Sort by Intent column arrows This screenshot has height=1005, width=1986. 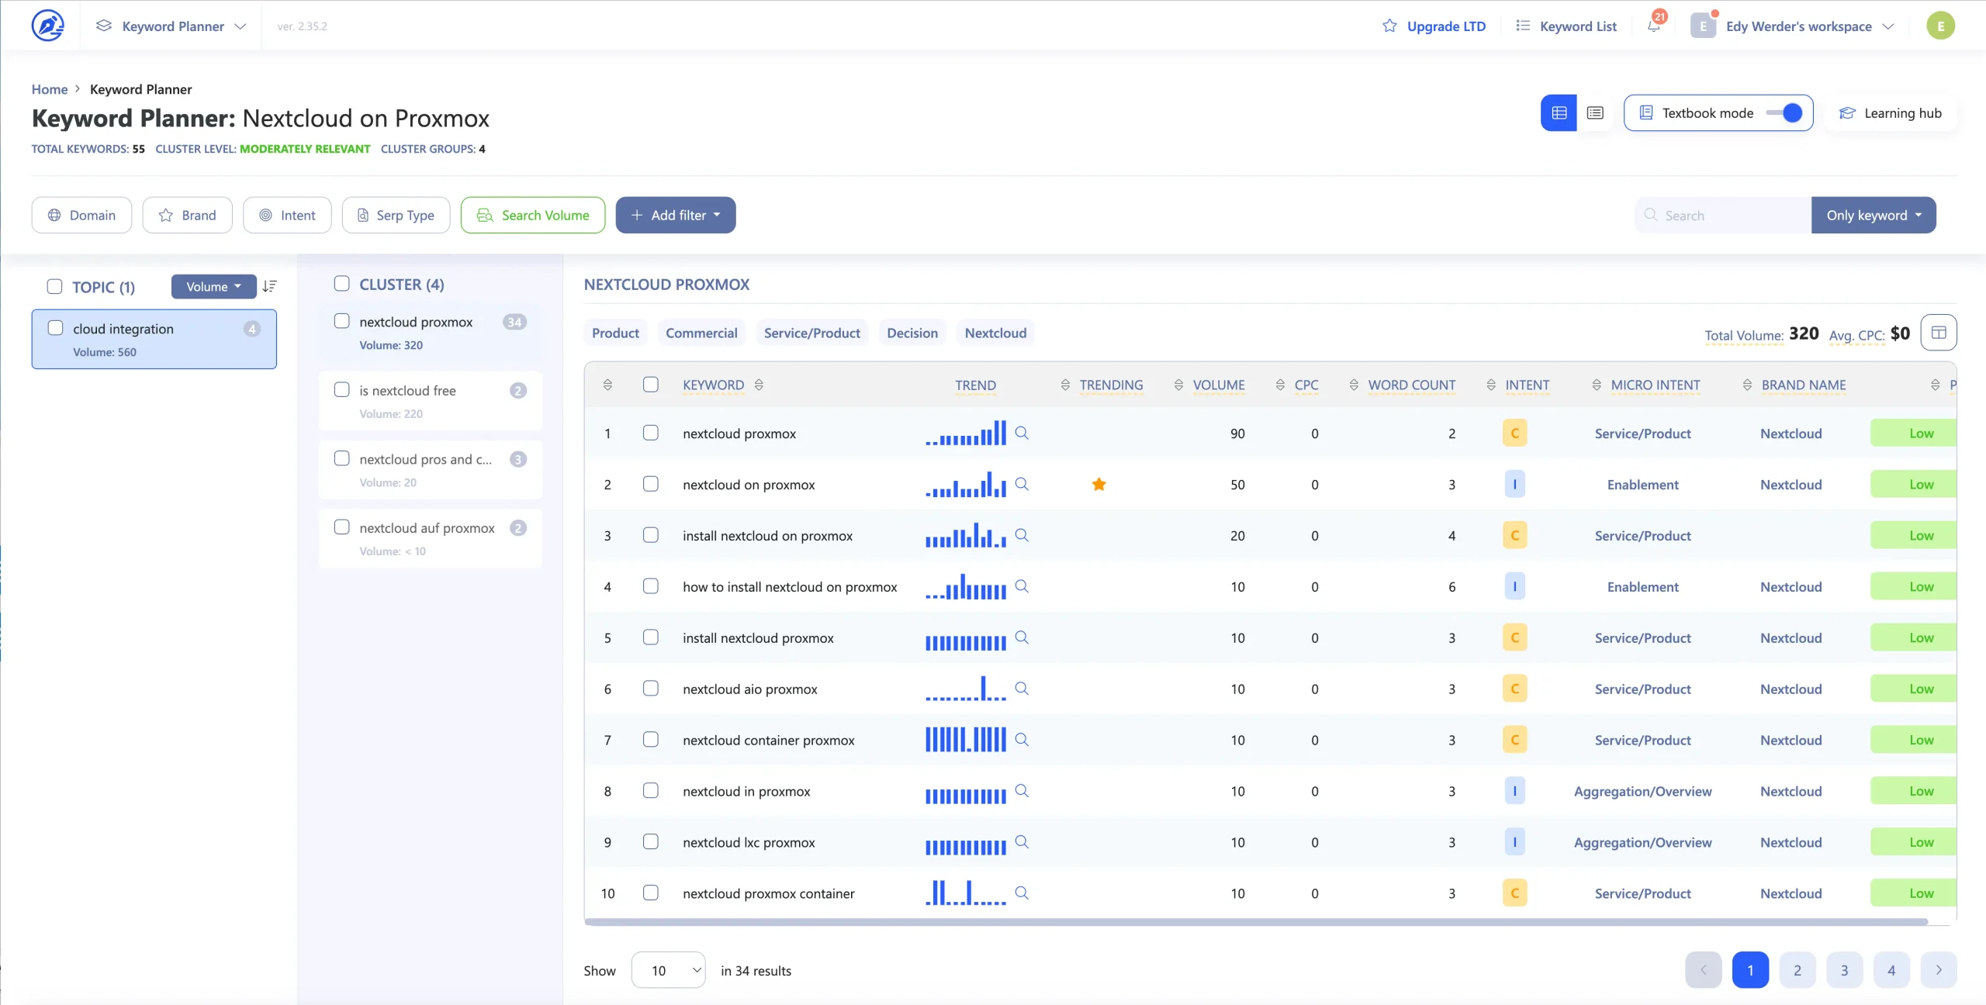(1491, 385)
